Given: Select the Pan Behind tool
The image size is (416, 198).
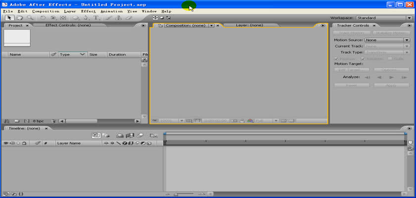Looking at the screenshot, I should click(63, 18).
